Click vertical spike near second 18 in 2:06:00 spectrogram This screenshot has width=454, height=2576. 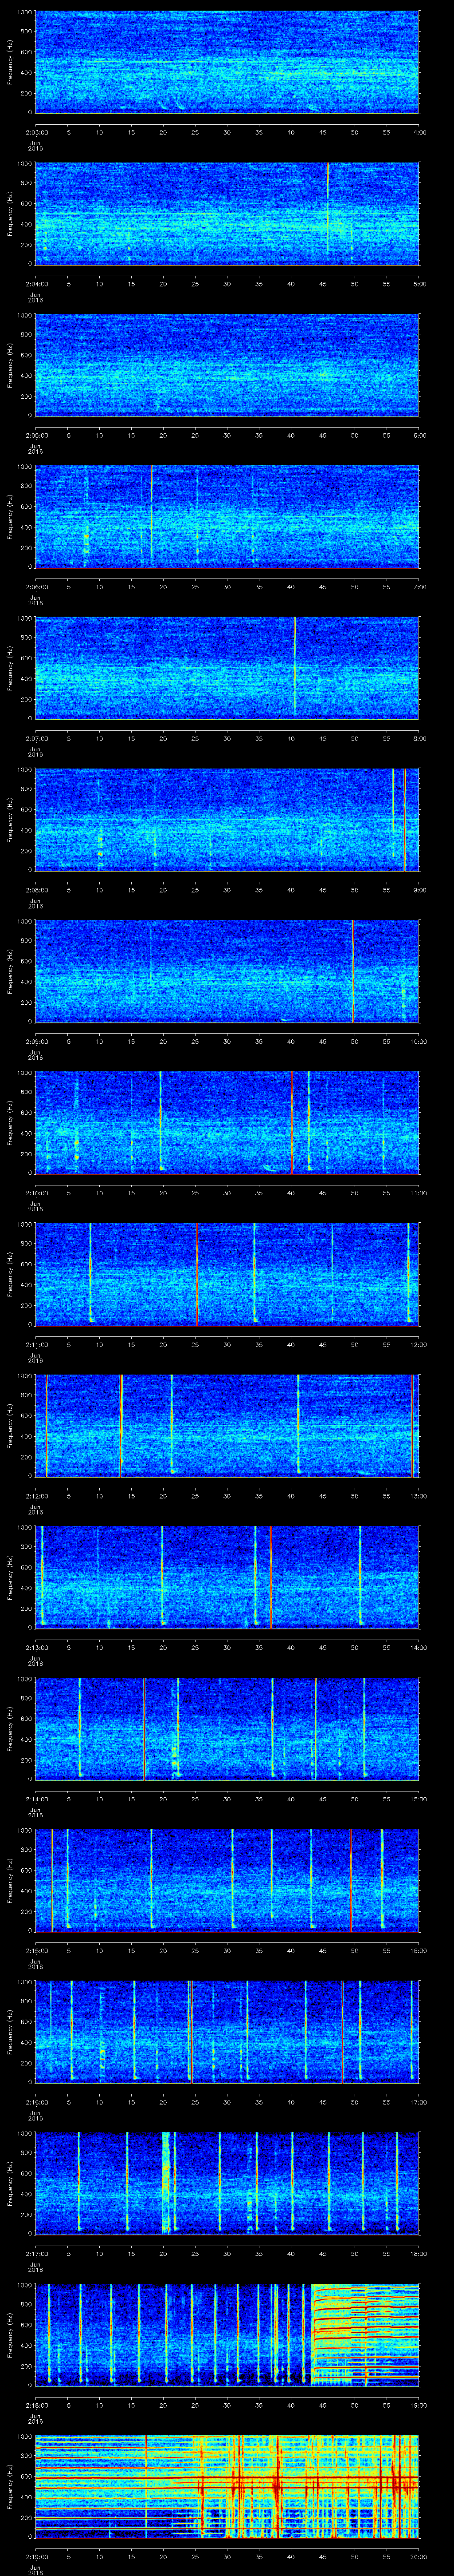coord(152,515)
